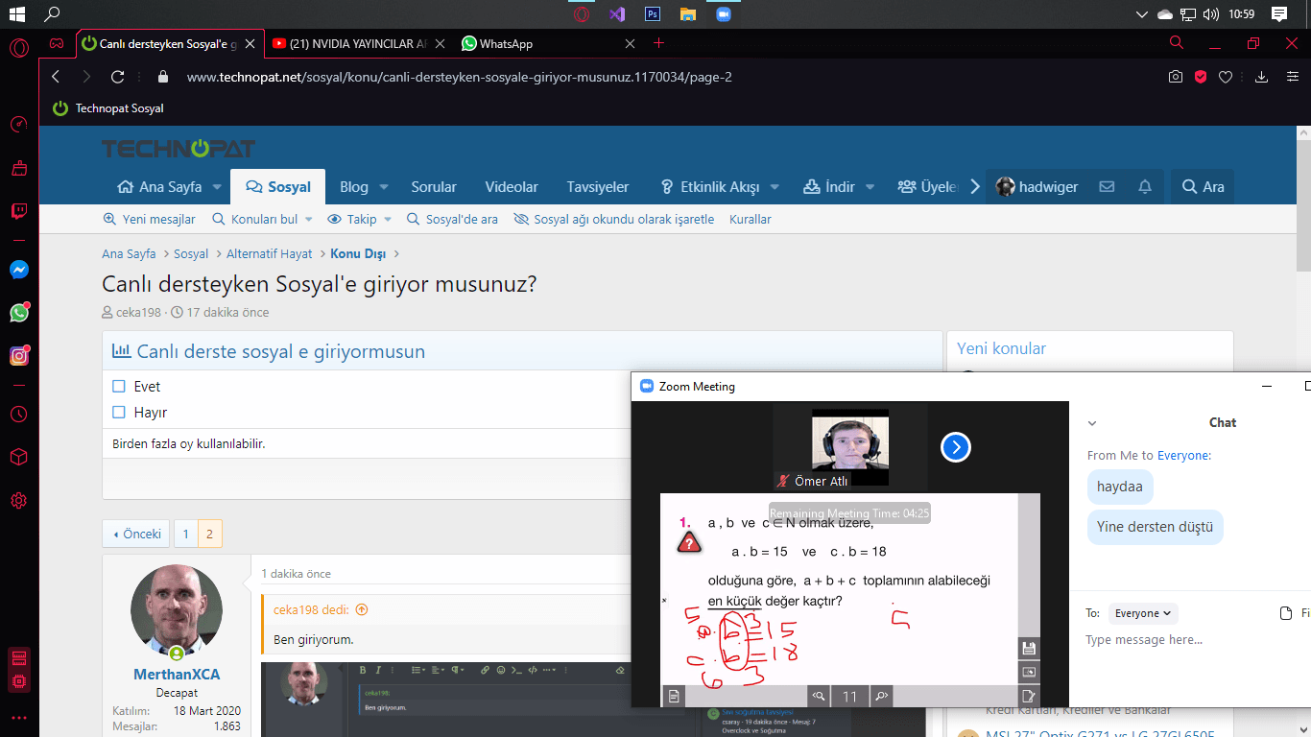Open WhatsApp in Opera sidebar
1311x737 pixels.
tap(19, 313)
